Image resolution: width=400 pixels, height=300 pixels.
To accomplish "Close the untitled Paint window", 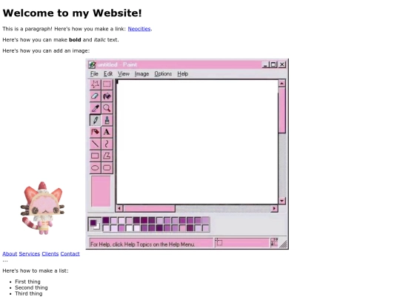I will [x=282, y=64].
